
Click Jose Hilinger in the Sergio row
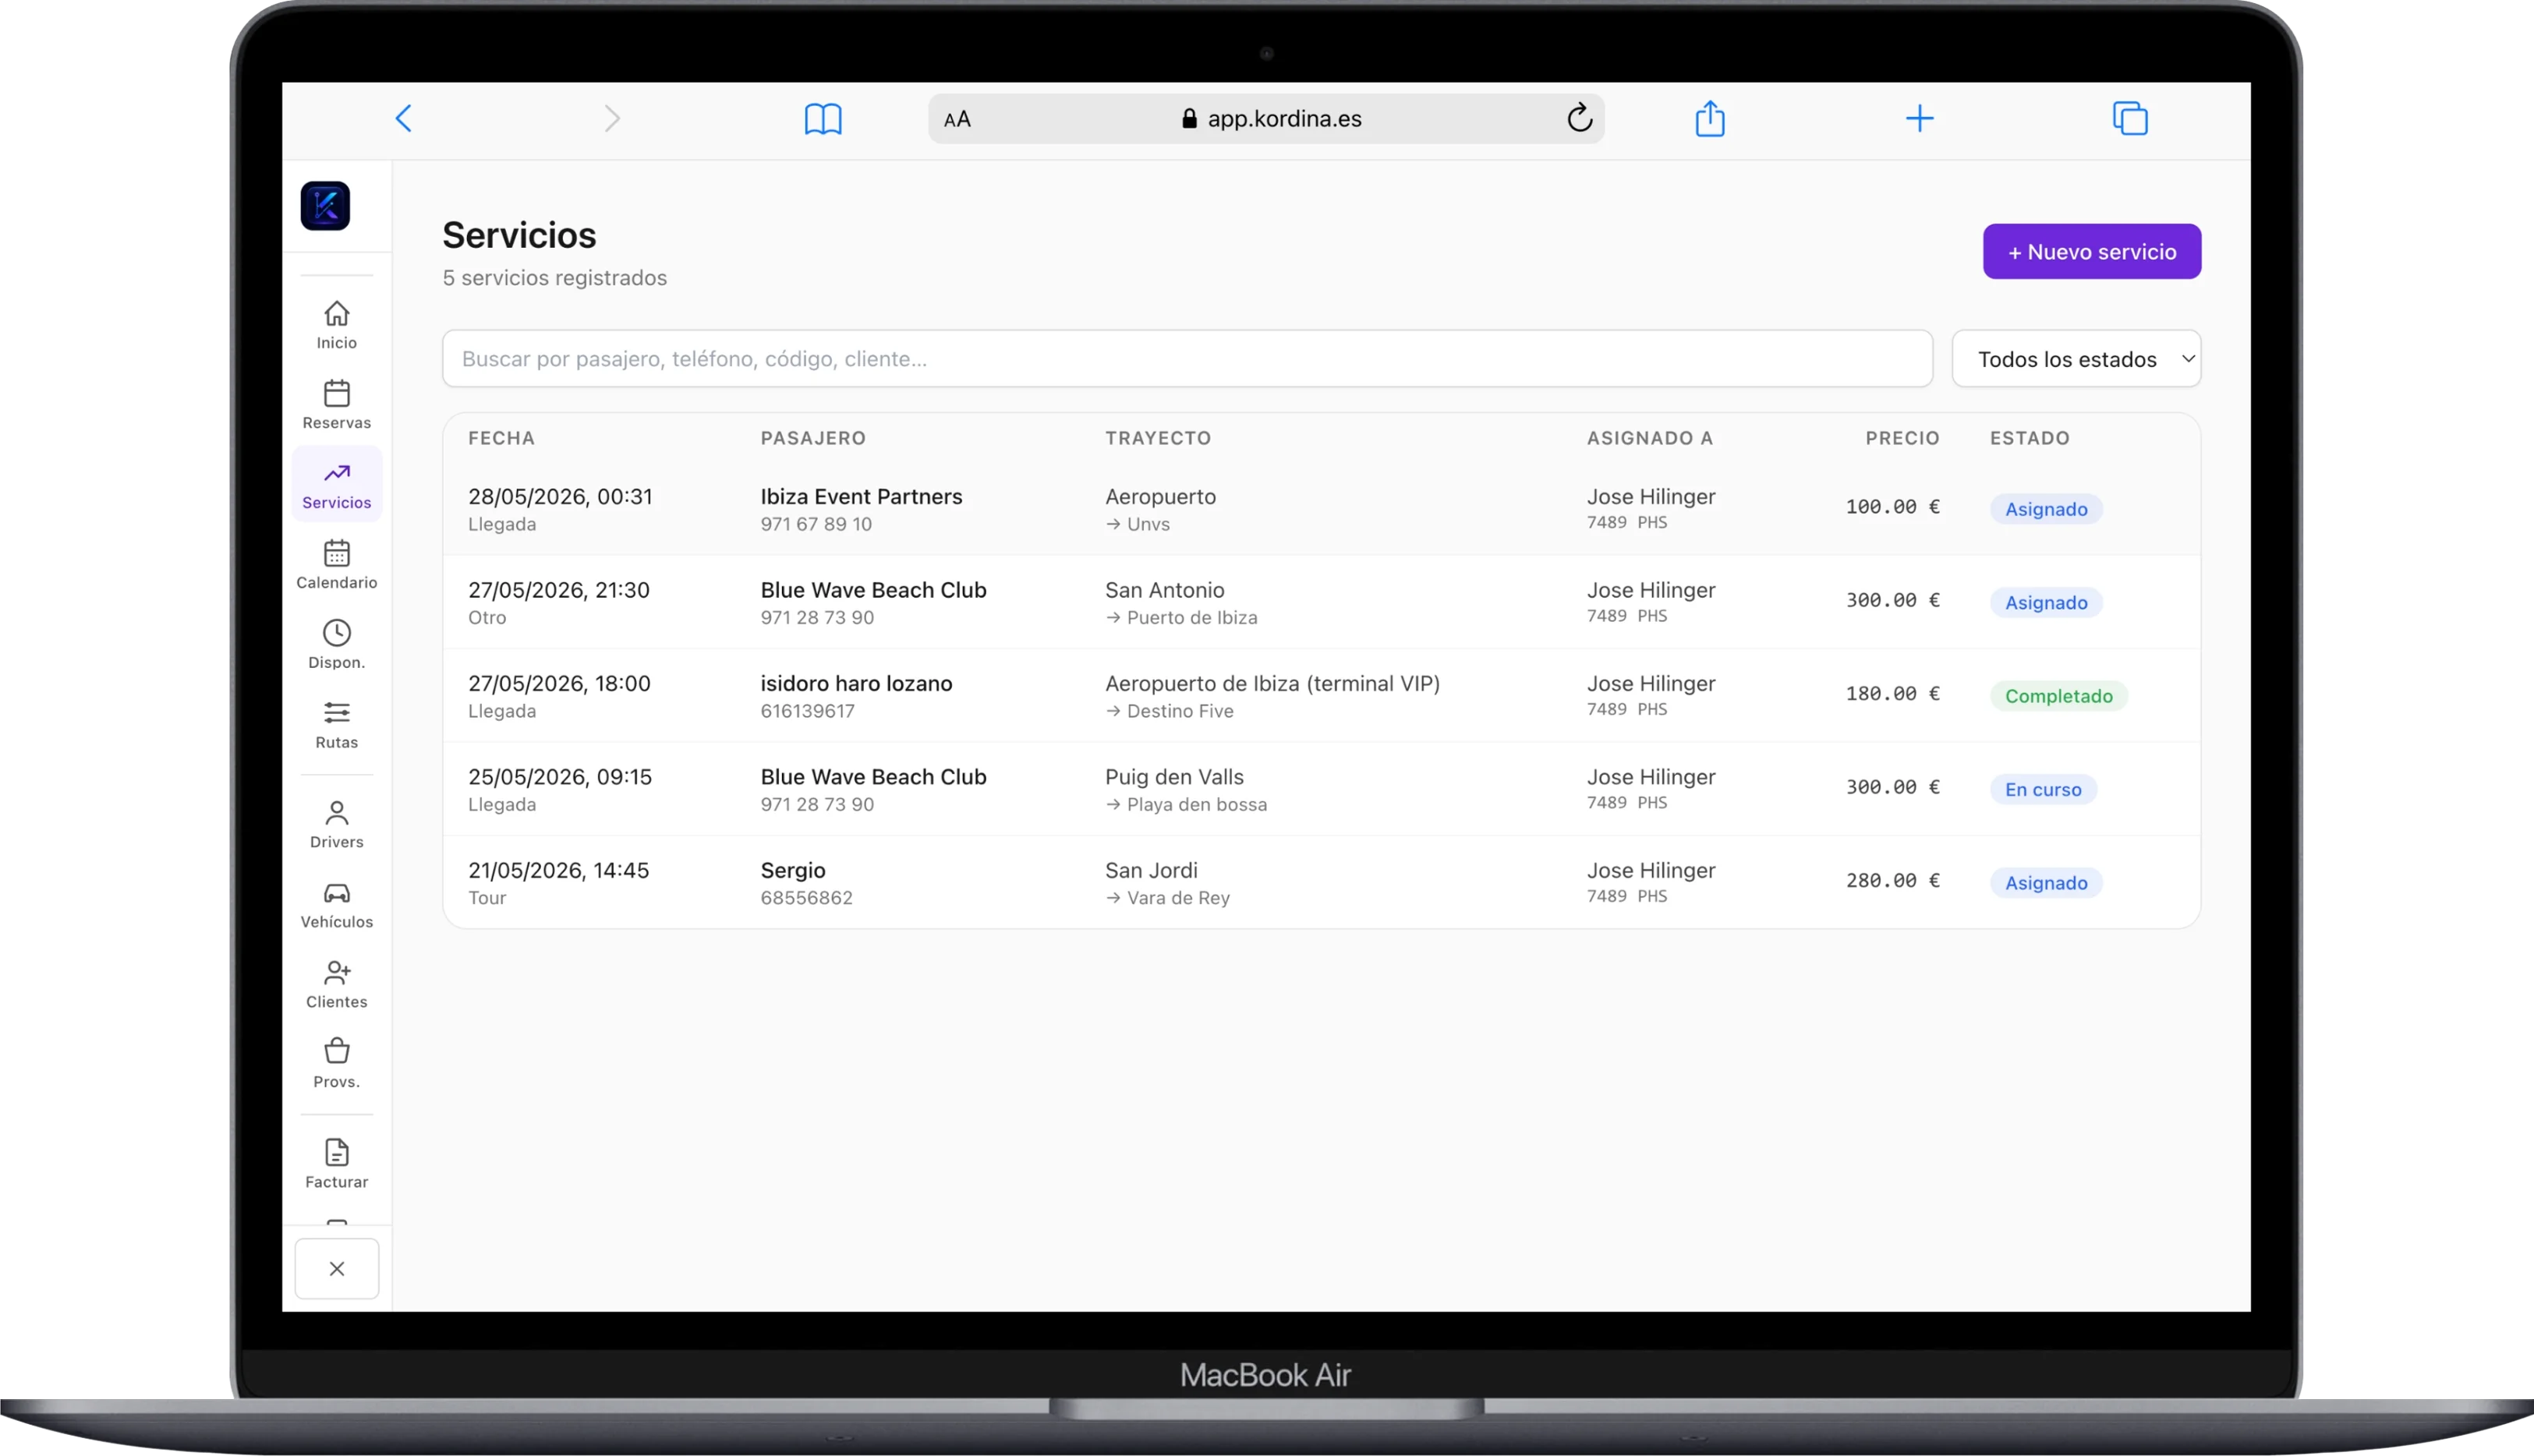point(1650,870)
